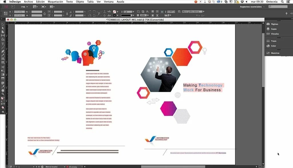Screen dimensions: 293x168
Task: Select the Free Transform tool
Action: pyautogui.click(x=3, y=71)
